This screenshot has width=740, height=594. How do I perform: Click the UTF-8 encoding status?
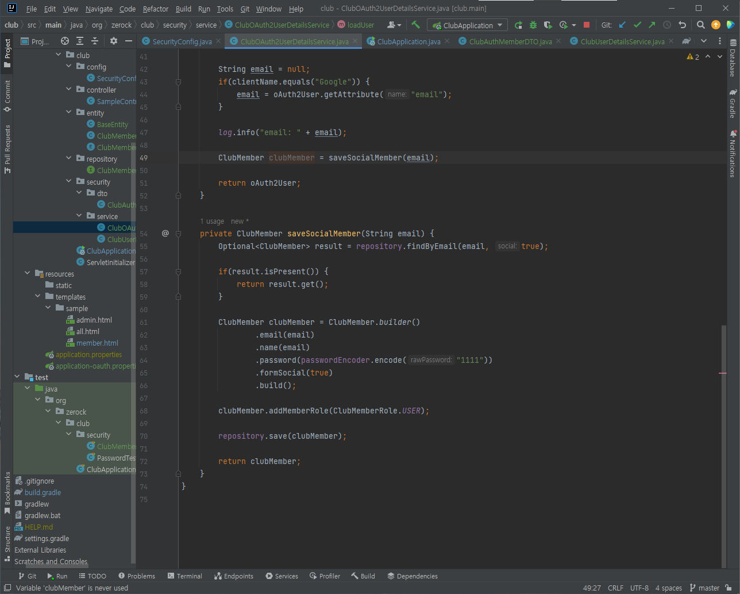[x=639, y=588]
